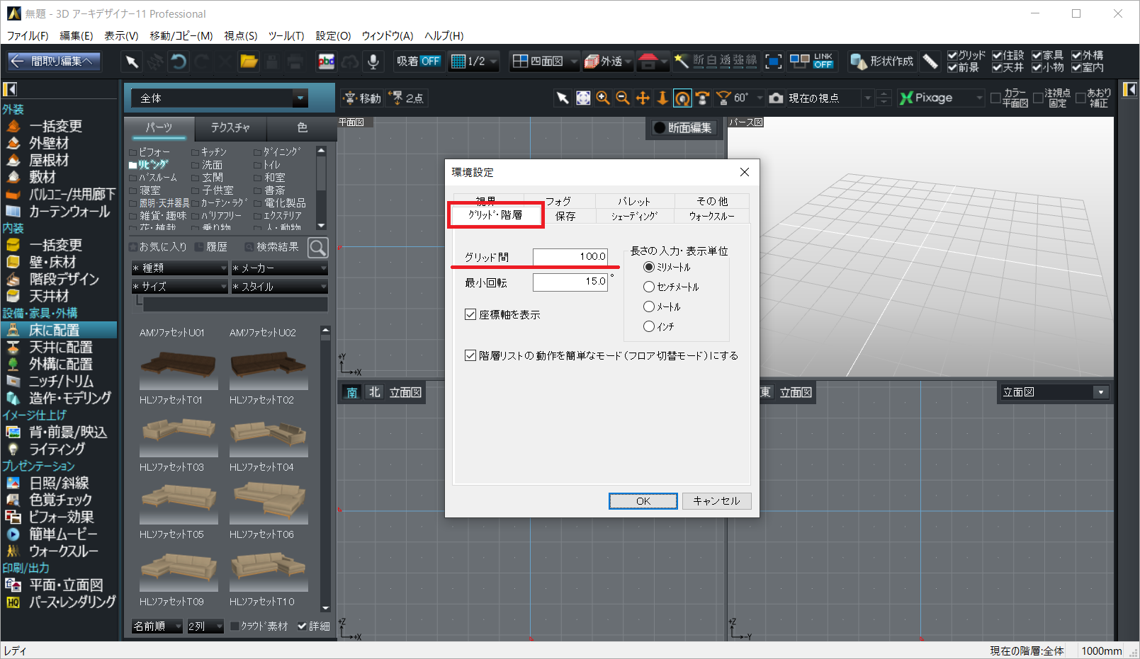This screenshot has height=659, width=1140.
Task: Click the undo arrow in toolbar
Action: tap(179, 62)
